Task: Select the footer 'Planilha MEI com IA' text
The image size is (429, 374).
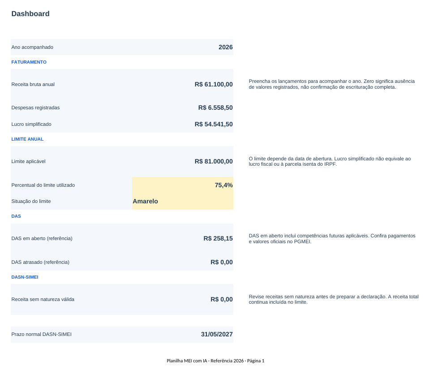Action: [x=215, y=361]
